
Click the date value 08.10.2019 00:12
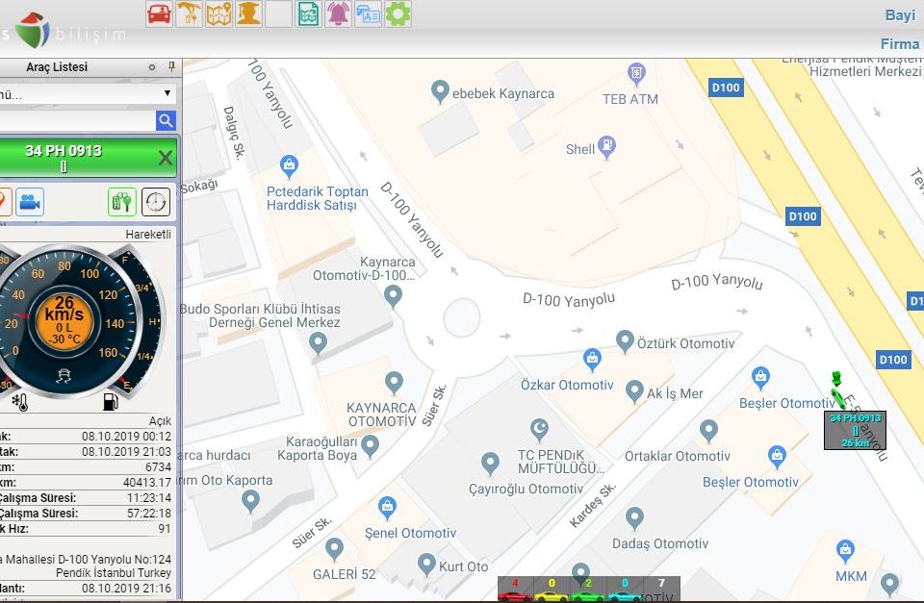[126, 437]
